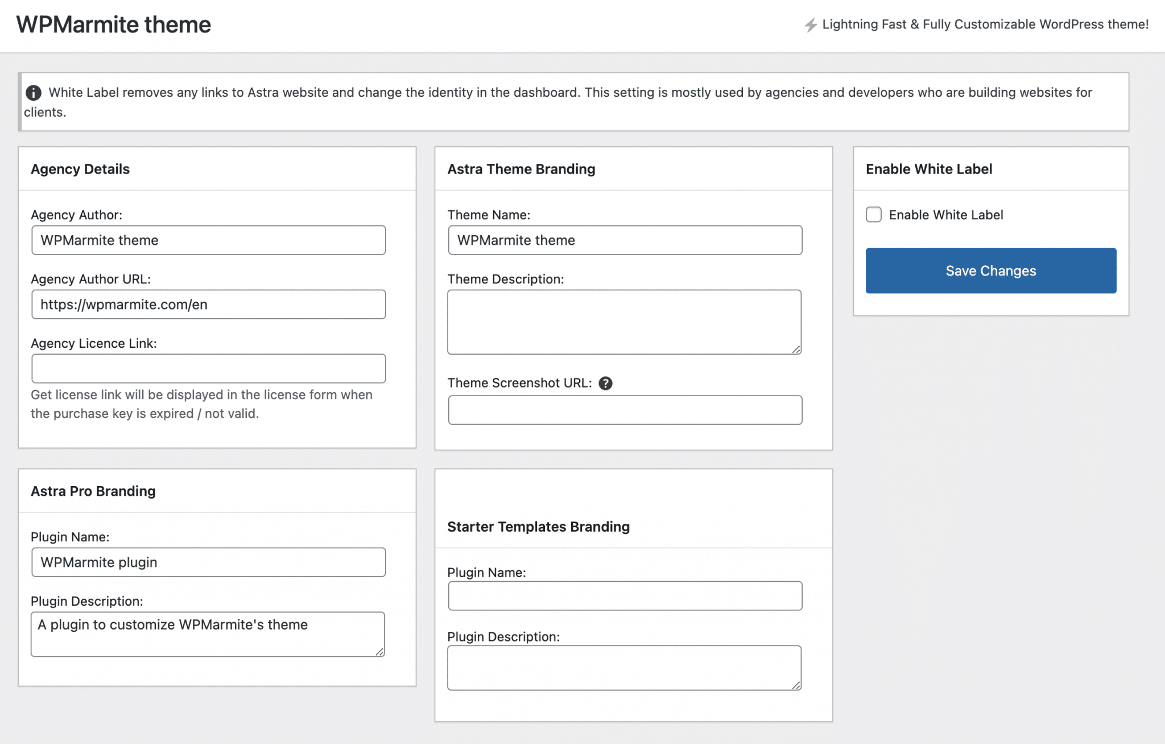Click the 'Agency Licence Link:' label

tap(94, 343)
